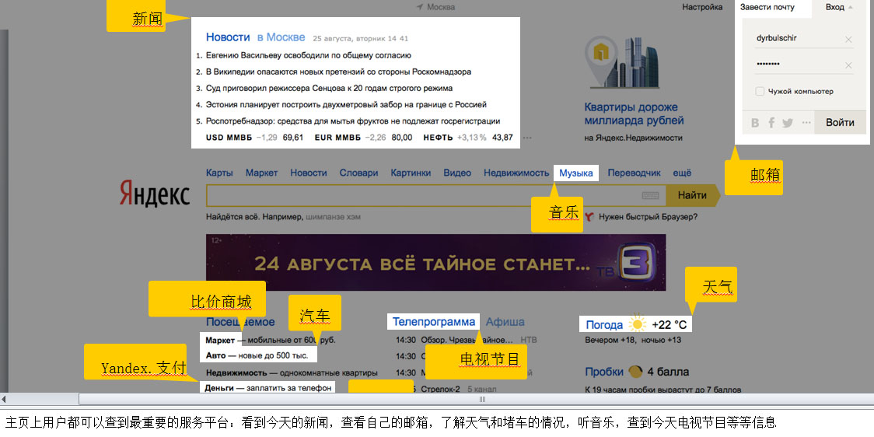Open Словари service
Viewport: 874px width, 437px height.
(x=359, y=173)
